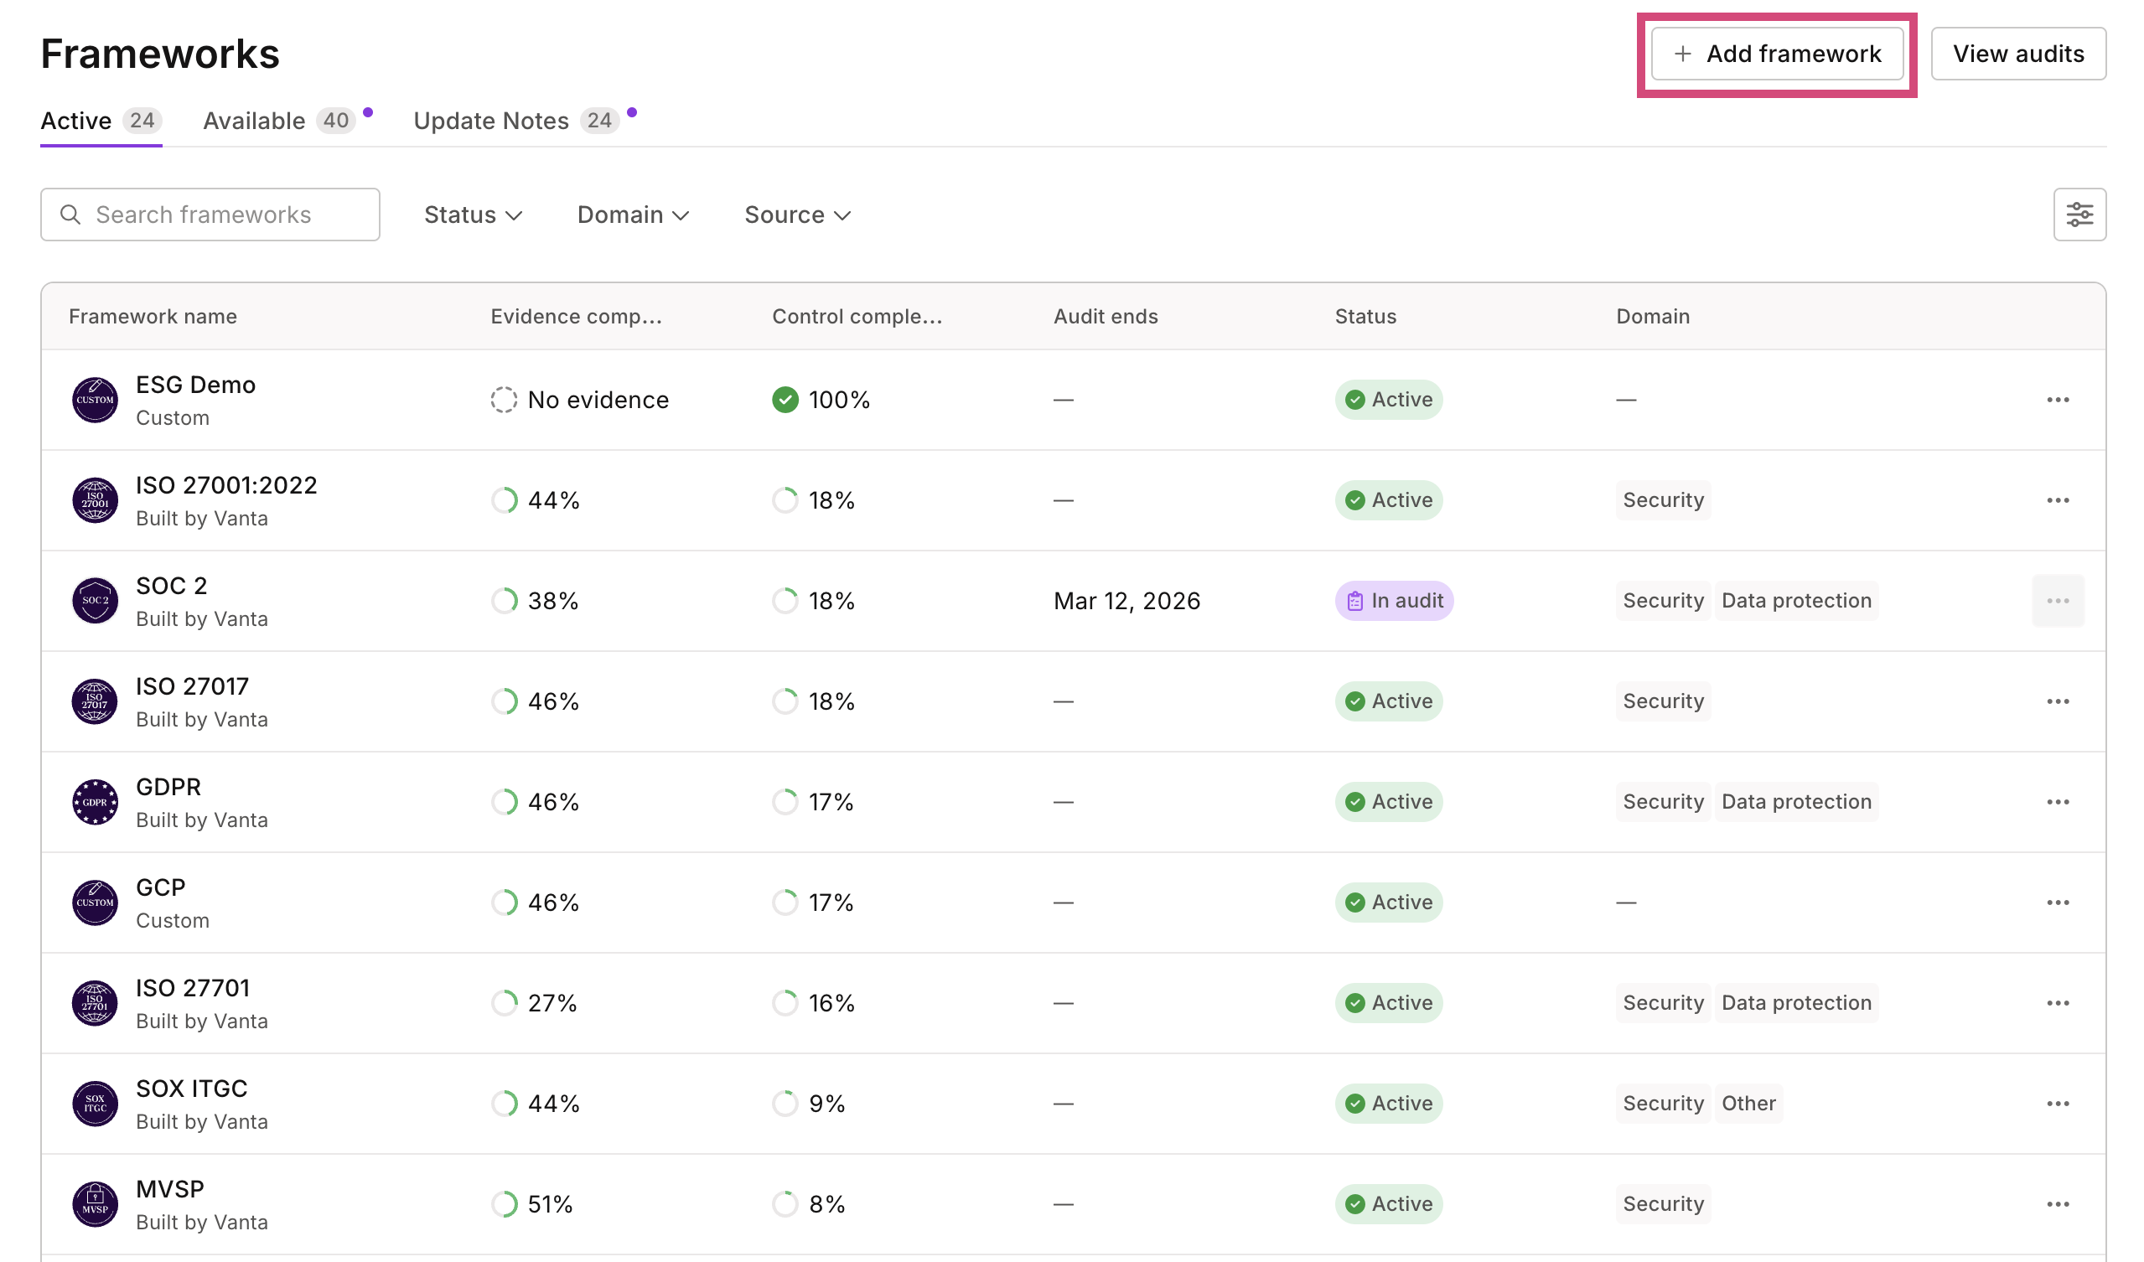Click the In audit status badge for SOC 2
Screen dimensions: 2144x1262
point(1394,600)
